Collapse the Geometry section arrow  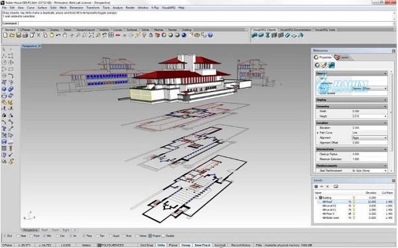[x=385, y=106]
